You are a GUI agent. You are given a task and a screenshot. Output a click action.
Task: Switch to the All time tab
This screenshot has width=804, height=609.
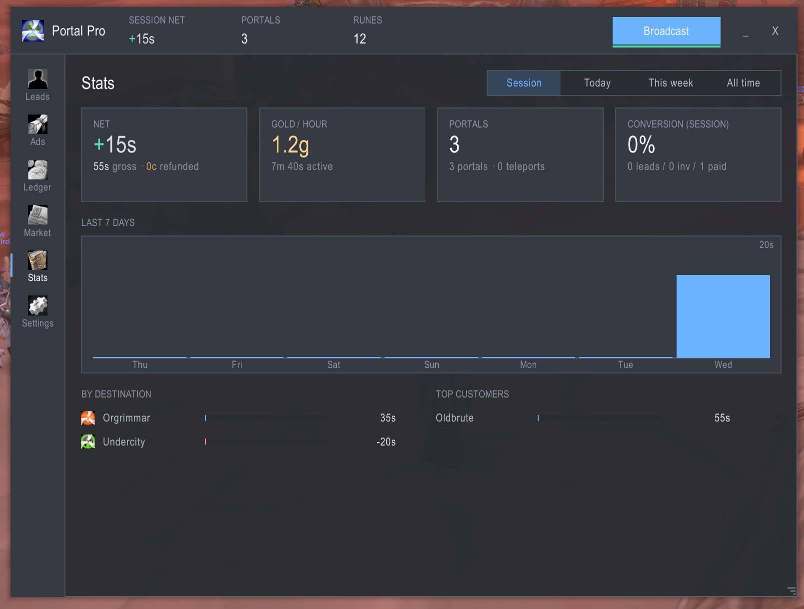[744, 83]
